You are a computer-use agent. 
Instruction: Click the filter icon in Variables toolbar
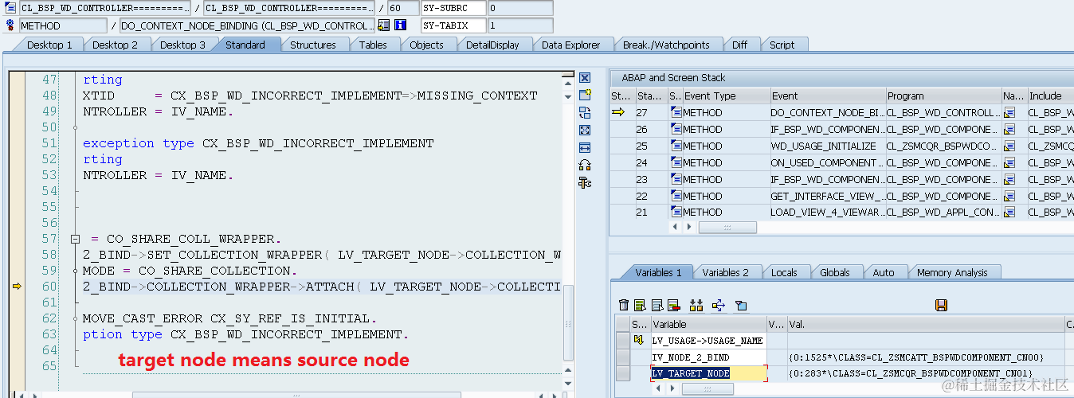pyautogui.click(x=740, y=305)
